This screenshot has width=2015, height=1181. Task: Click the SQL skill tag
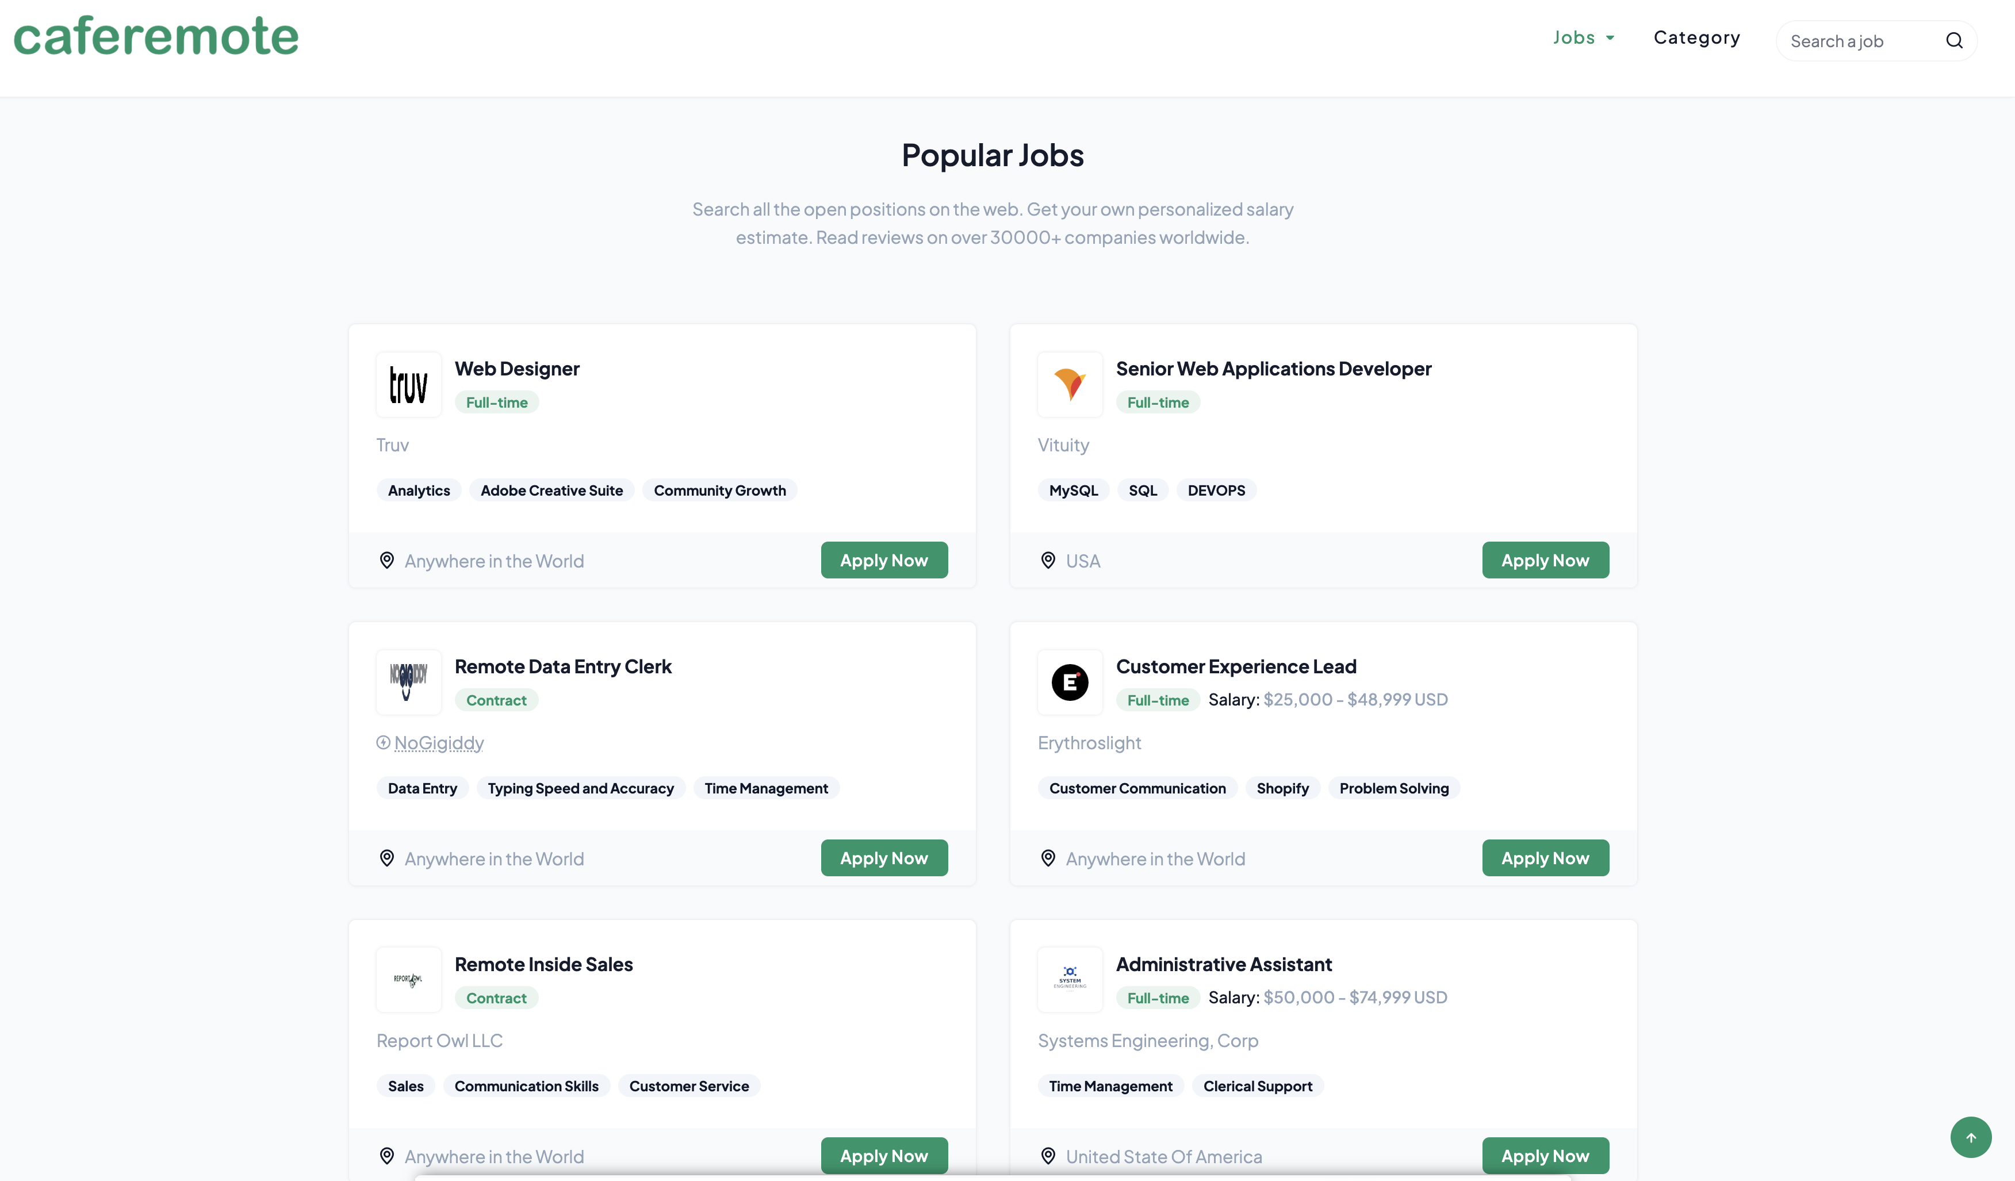point(1143,489)
